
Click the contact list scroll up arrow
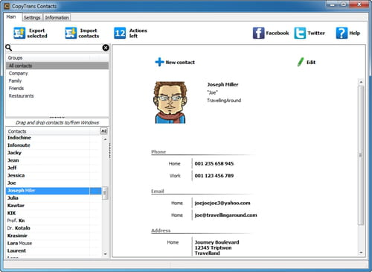[x=105, y=139]
